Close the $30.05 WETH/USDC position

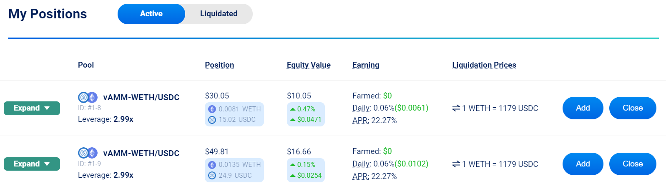[633, 108]
